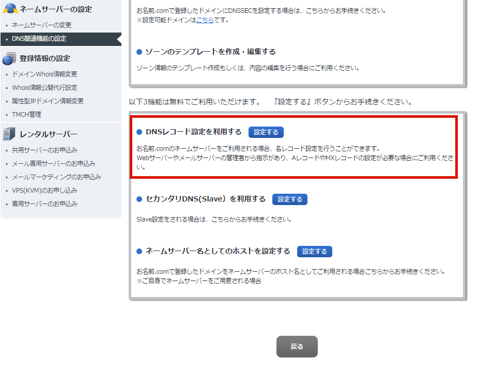Viewport: 494px width, 374px height.
Task: Open 専用サーバーのお申込み link
Action: [x=45, y=204]
